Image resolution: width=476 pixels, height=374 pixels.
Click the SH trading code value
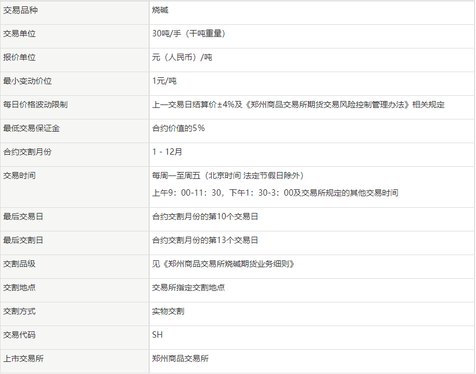pos(158,335)
